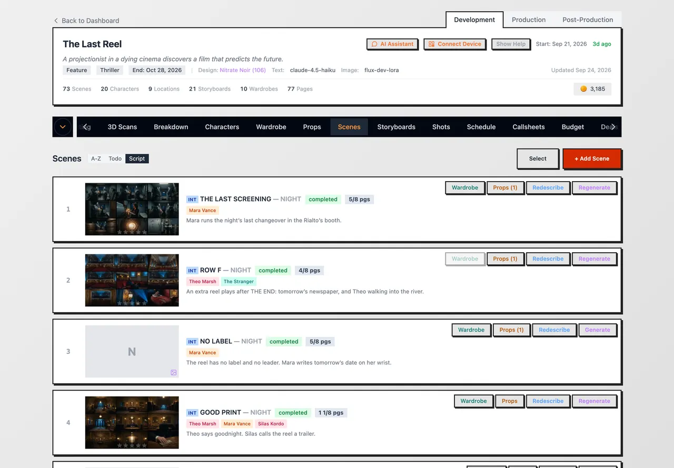This screenshot has height=468, width=674.
Task: Select the Development tab
Action: click(x=474, y=19)
